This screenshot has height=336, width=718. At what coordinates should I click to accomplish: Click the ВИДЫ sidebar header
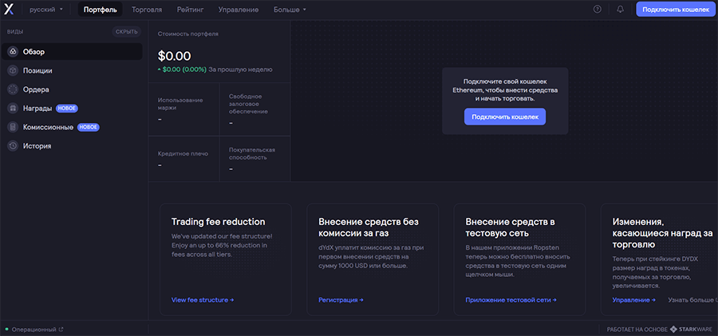point(15,32)
